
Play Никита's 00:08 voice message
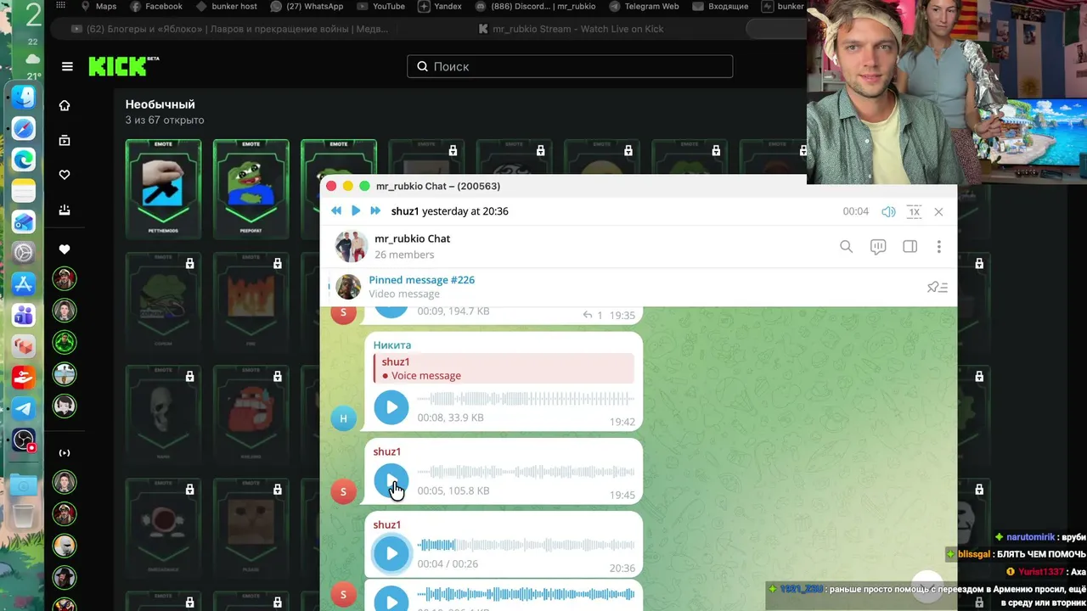(x=391, y=407)
